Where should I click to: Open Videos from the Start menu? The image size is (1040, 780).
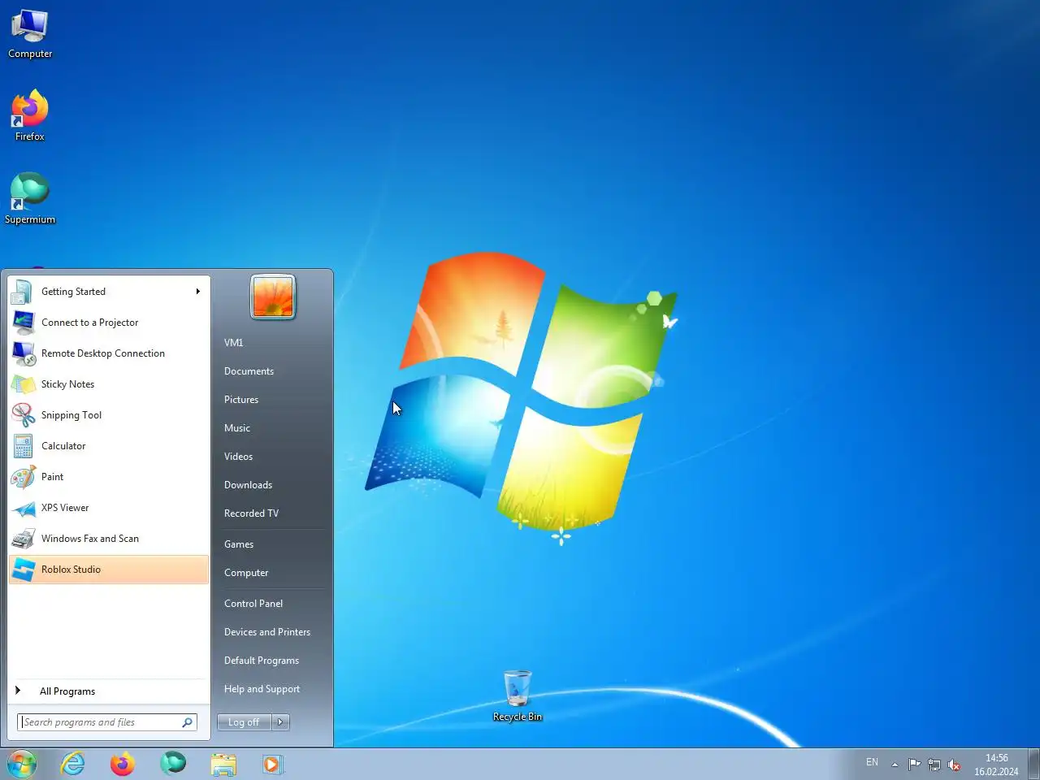[x=238, y=457]
